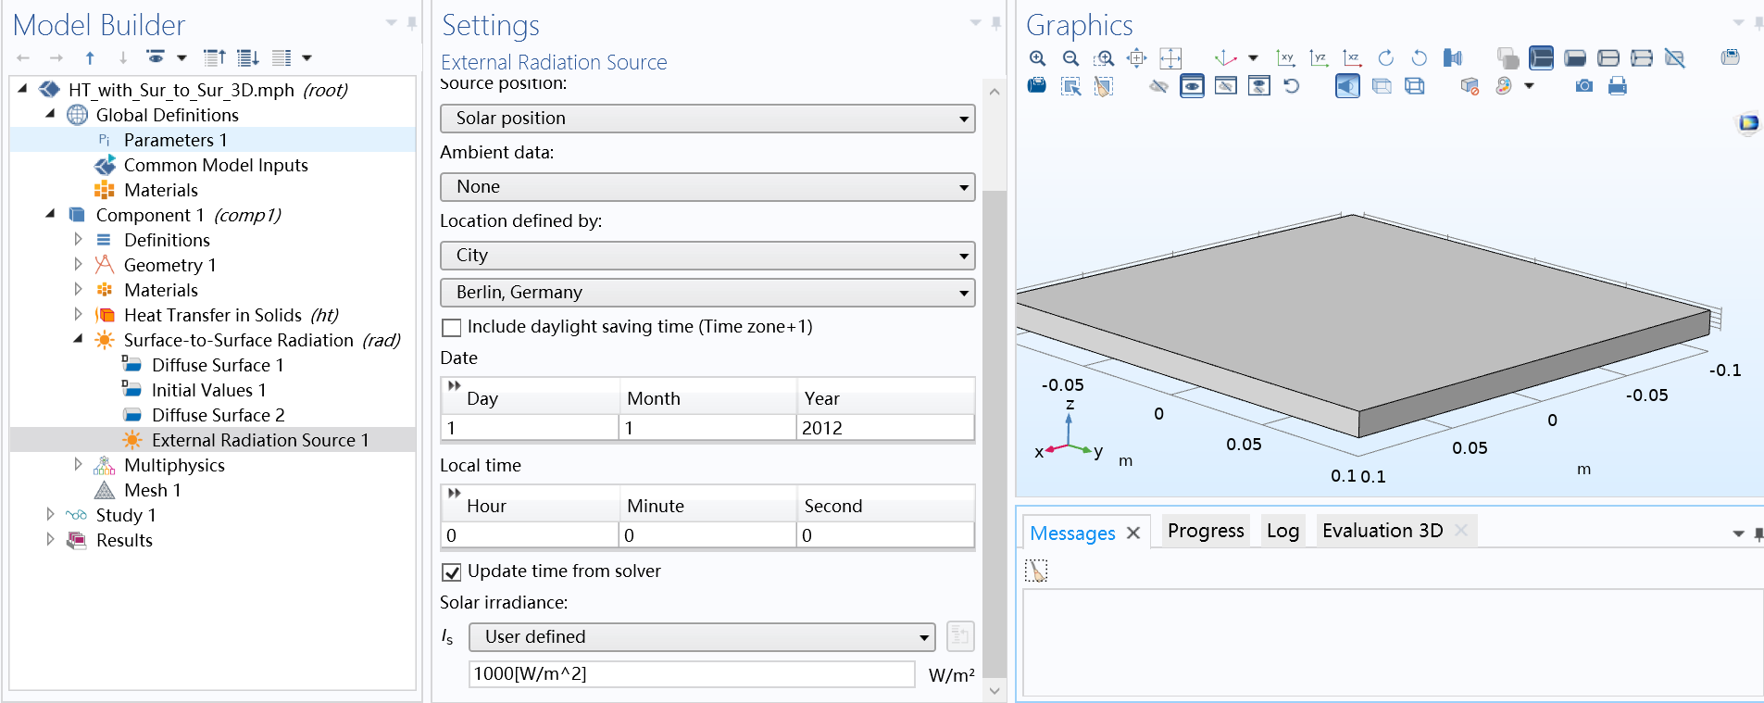
Task: Select Diffuse Surface 2 in the tree
Action: coord(218,415)
